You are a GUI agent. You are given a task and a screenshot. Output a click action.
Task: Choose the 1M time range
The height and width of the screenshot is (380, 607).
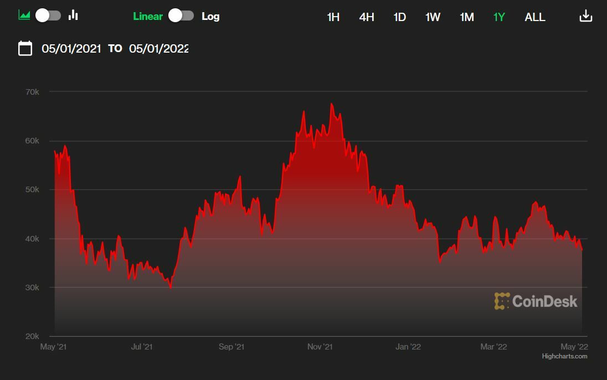tap(467, 17)
